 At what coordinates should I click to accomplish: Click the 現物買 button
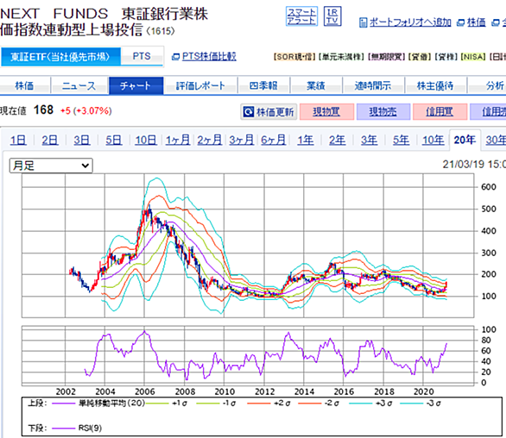click(326, 112)
